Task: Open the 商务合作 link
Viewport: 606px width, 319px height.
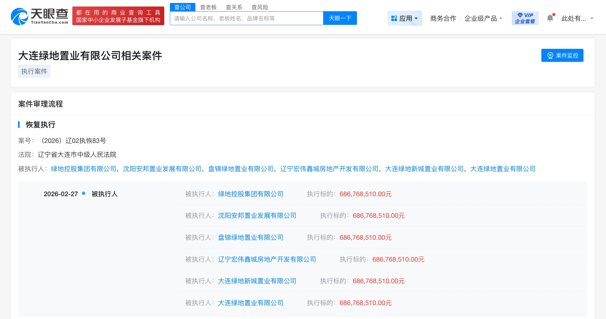Action: [443, 18]
